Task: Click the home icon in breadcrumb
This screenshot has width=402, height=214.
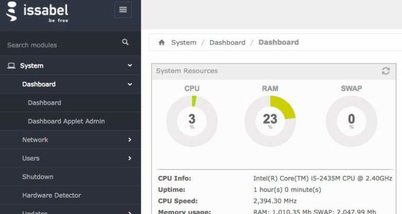Action: click(162, 42)
